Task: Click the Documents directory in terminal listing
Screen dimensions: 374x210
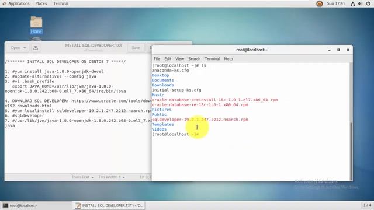Action: pyautogui.click(x=162, y=80)
